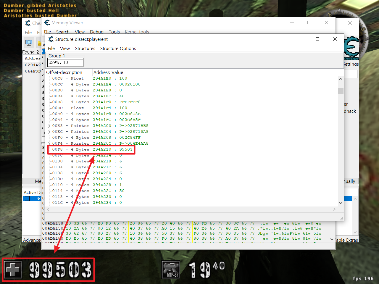Click the Cheat Engine icon in Structure dissect title
379x284 pixels.
tap(51, 39)
